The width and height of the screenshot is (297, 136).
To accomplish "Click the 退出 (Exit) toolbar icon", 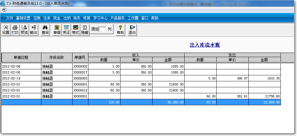I will (x=132, y=30).
